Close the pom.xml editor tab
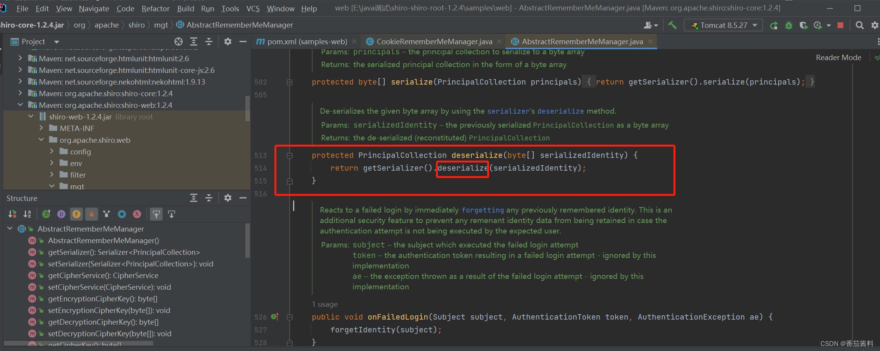 click(354, 41)
